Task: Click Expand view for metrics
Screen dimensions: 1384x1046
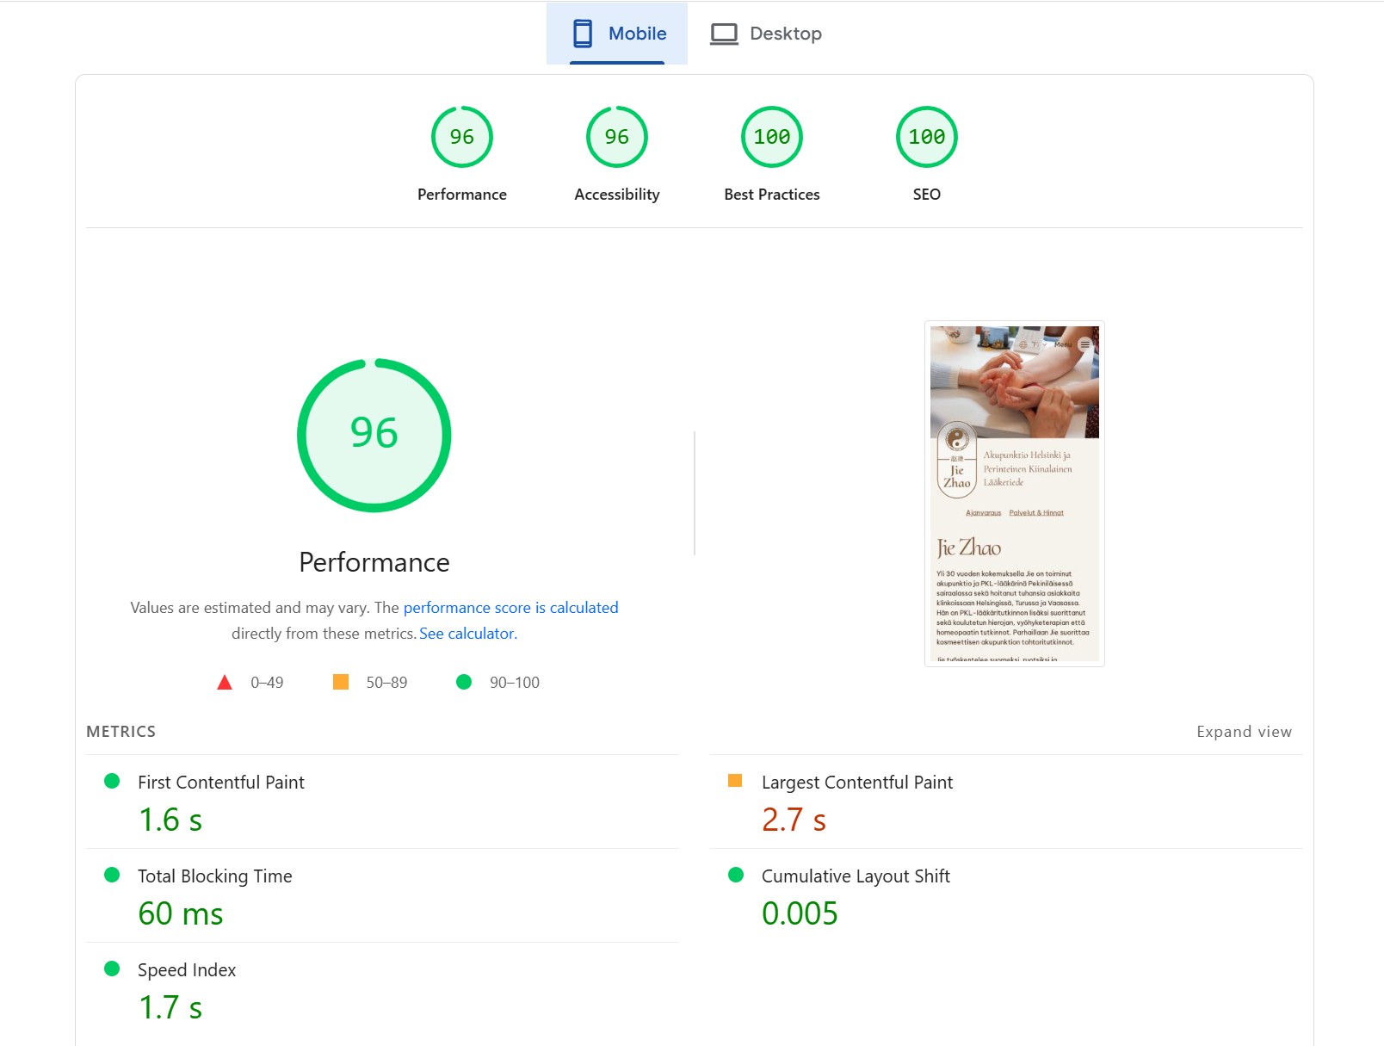Action: 1244,732
